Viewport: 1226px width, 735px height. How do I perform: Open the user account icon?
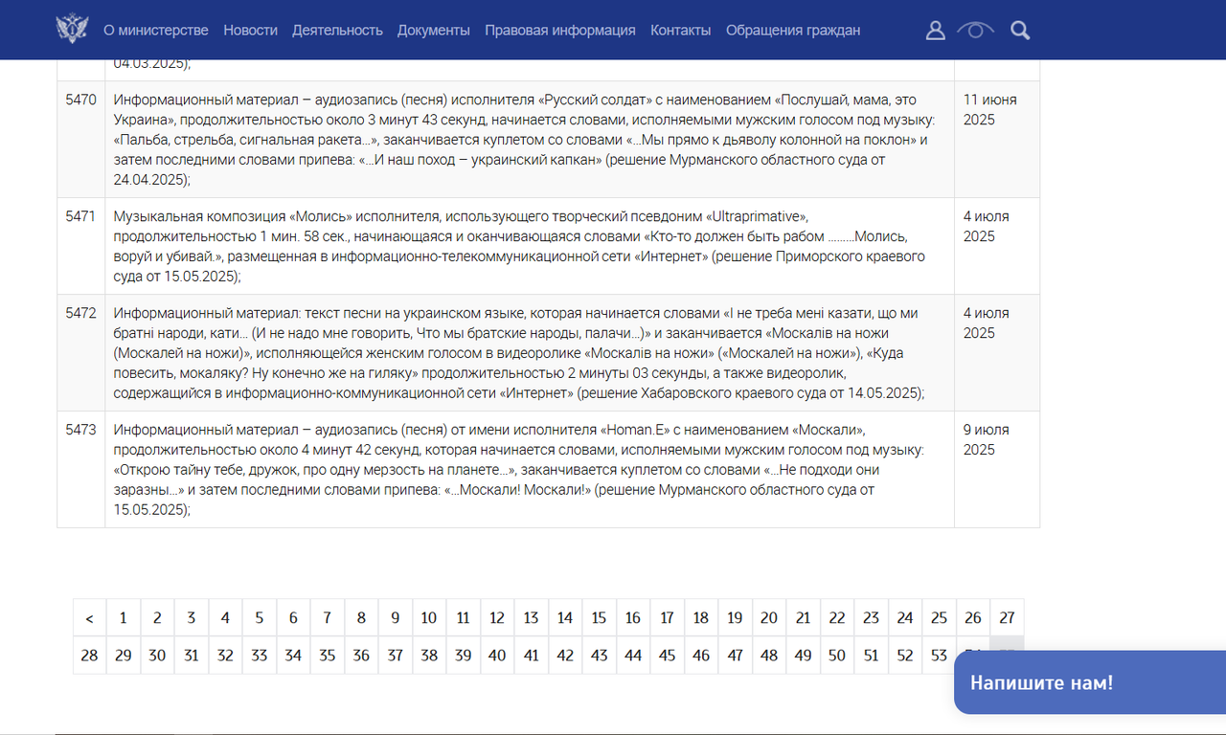936,31
